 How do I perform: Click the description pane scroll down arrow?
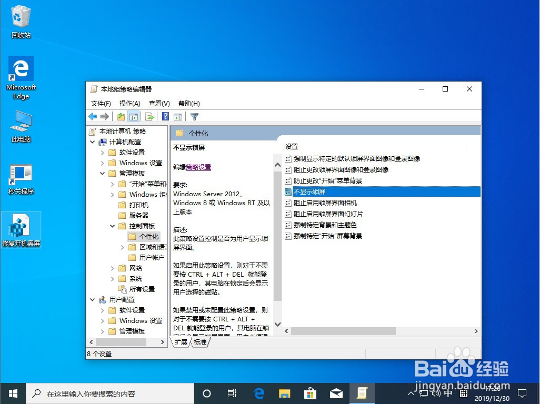[x=277, y=324]
